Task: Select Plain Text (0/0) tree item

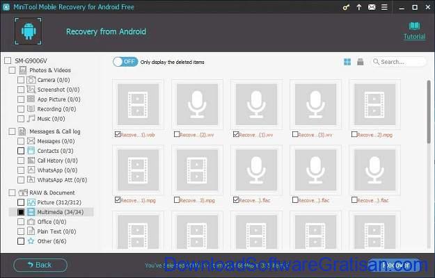Action: [x=56, y=231]
